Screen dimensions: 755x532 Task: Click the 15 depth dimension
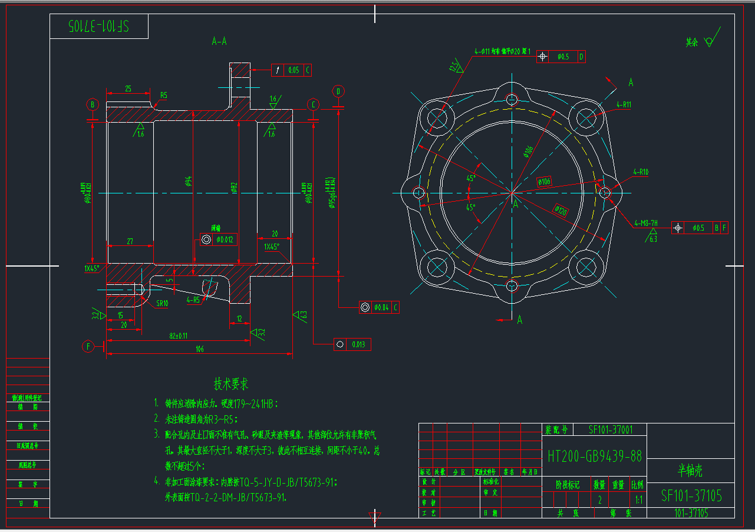[x=120, y=316]
